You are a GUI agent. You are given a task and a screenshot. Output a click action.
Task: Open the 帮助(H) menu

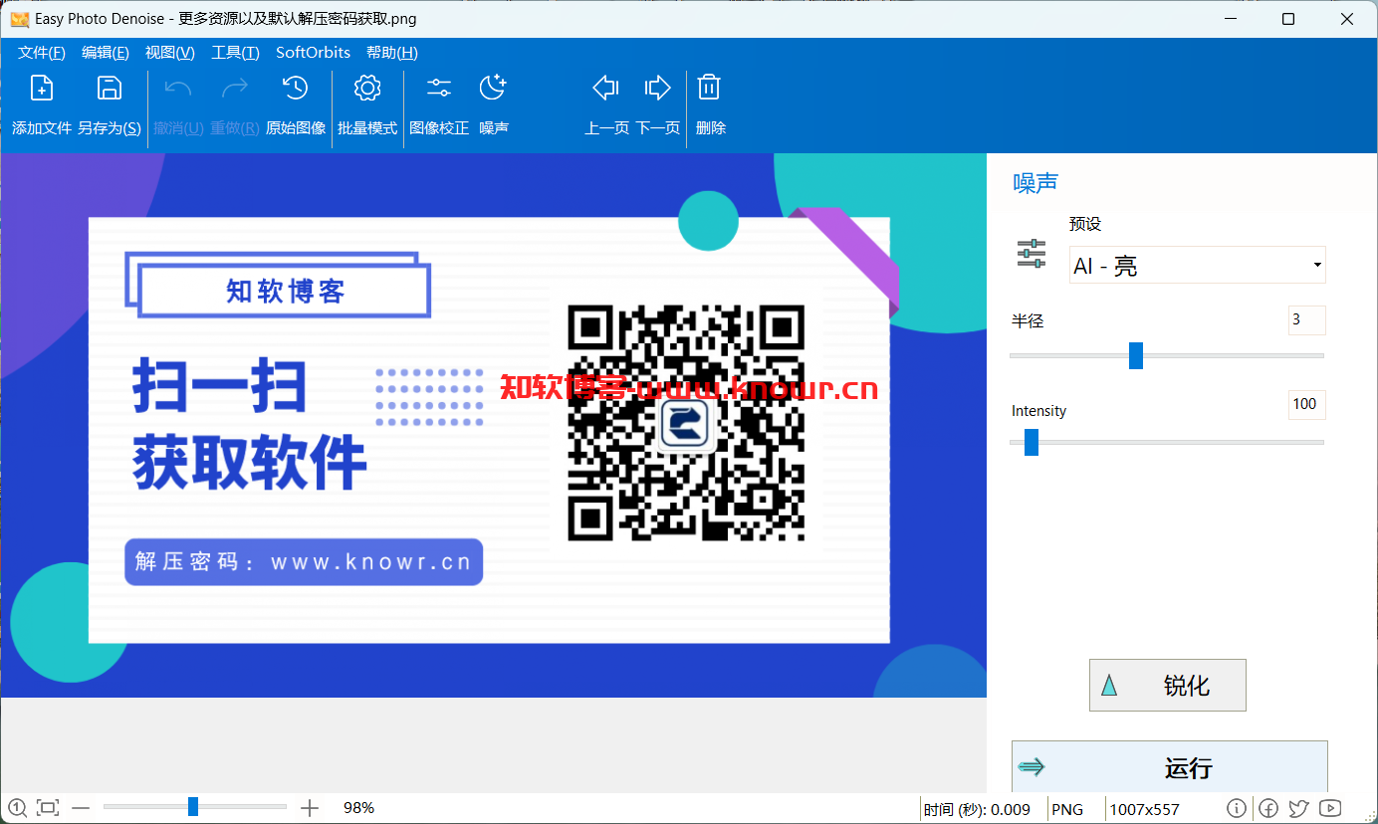[x=392, y=53]
